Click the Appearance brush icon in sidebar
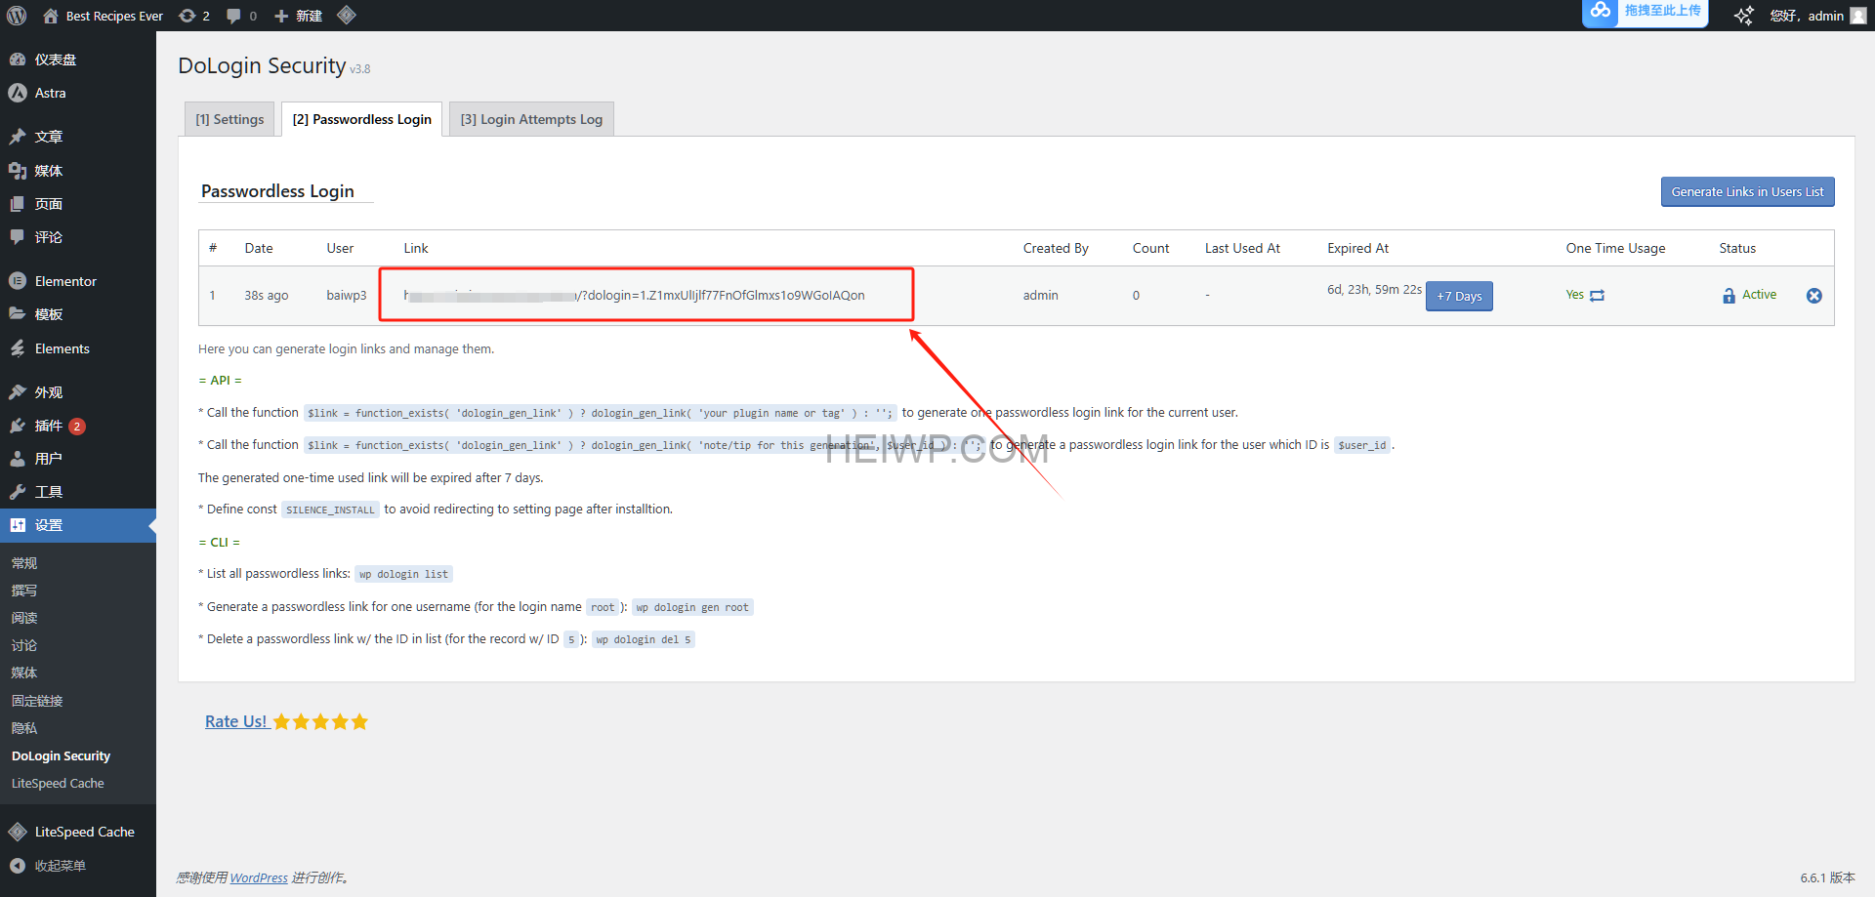The image size is (1875, 897). [18, 392]
